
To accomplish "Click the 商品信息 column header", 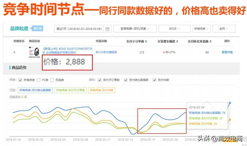I will pyautogui.click(x=34, y=41).
